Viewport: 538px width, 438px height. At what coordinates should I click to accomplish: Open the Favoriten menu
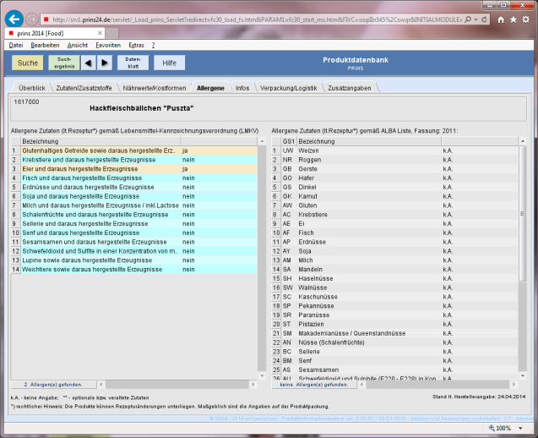click(x=108, y=43)
